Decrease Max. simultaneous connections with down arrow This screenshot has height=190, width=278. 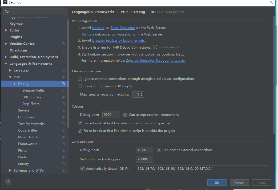[x=142, y=96]
